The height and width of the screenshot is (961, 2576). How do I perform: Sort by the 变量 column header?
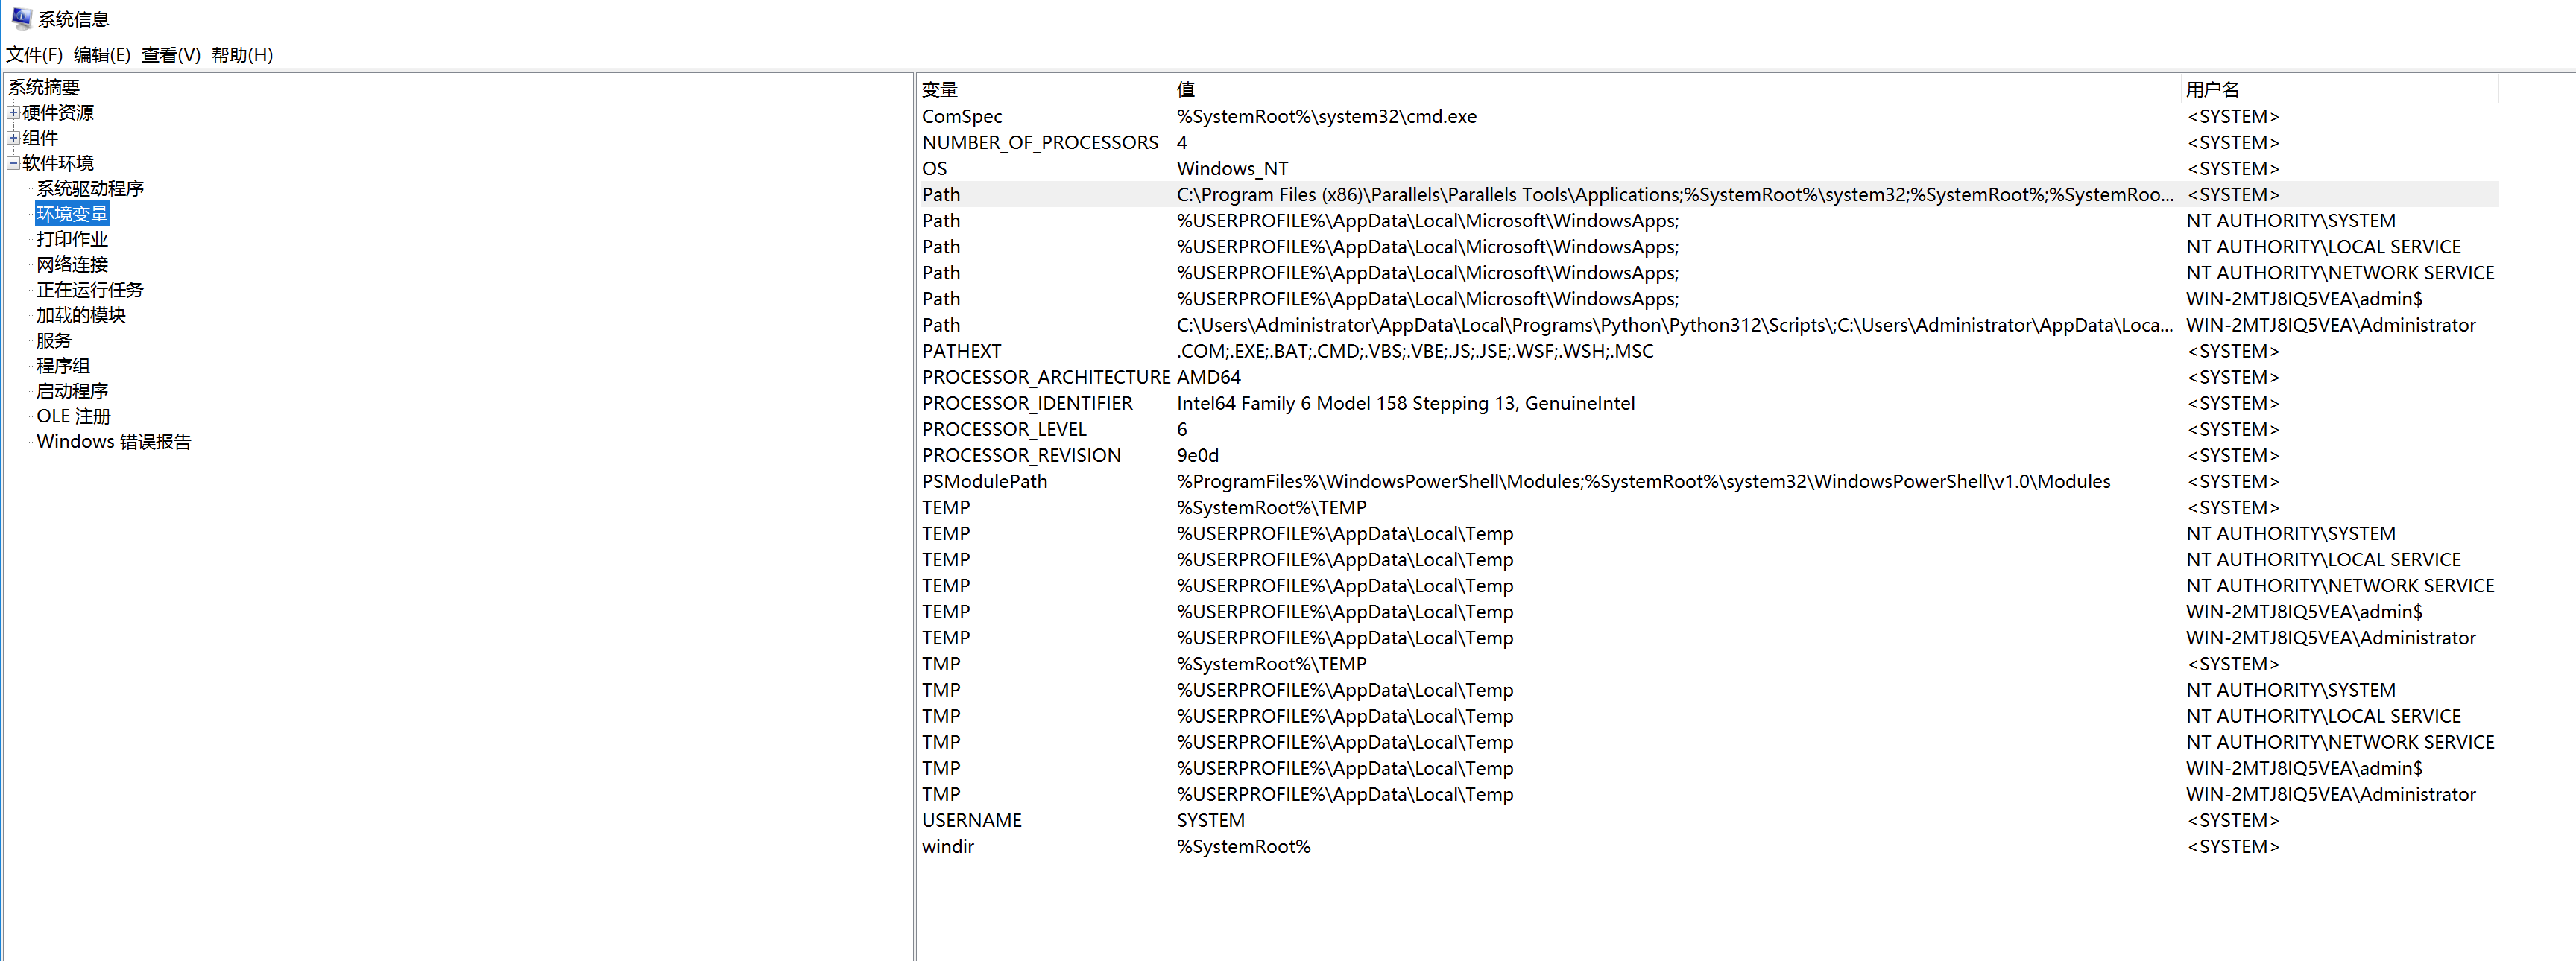1040,89
